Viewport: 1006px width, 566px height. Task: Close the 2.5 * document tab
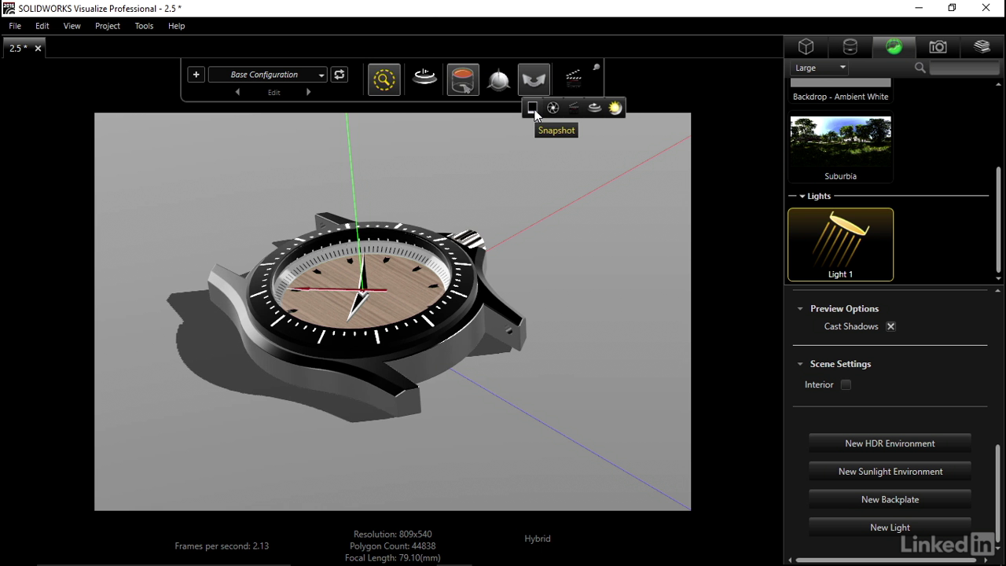pyautogui.click(x=38, y=48)
